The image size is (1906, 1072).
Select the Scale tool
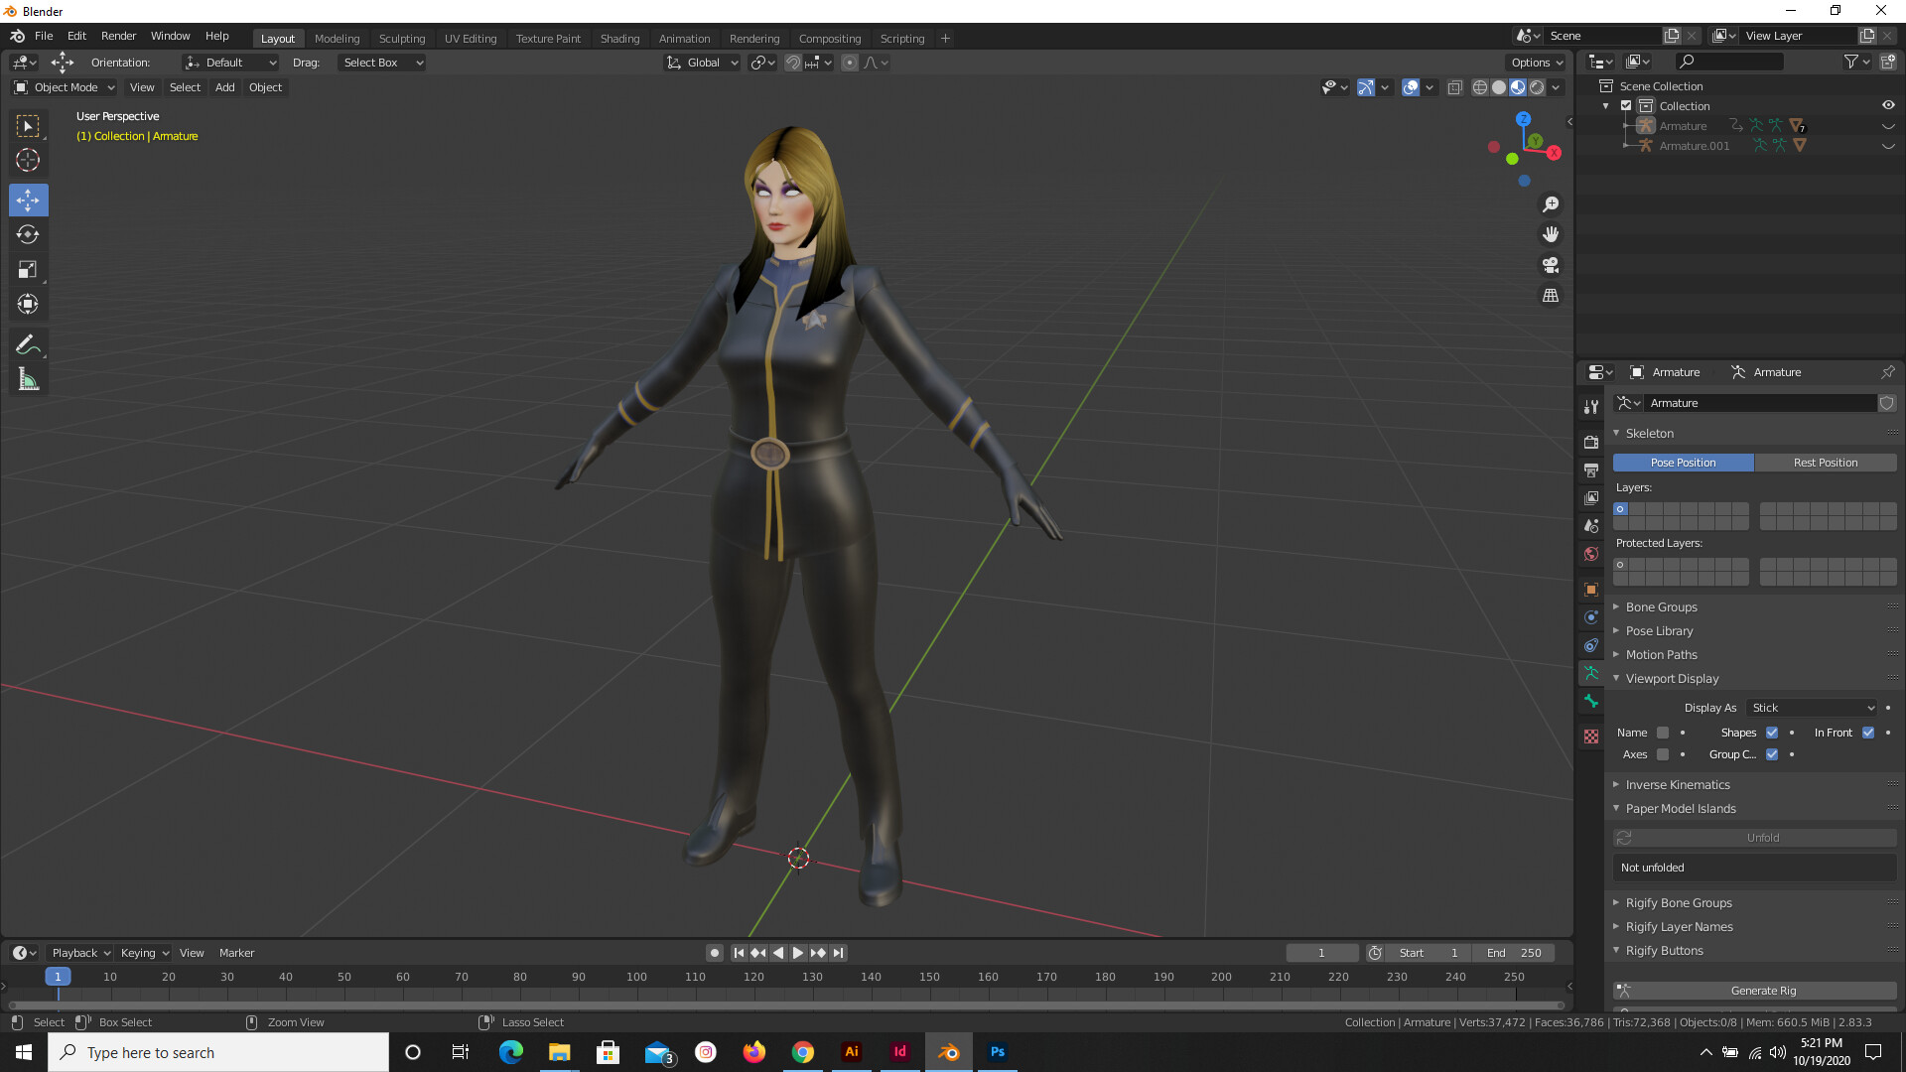(x=28, y=269)
